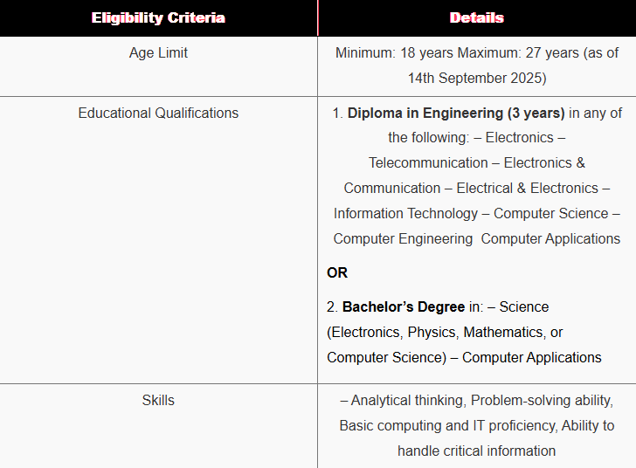The image size is (636, 468).
Task: Click the Minimum 18 years age text
Action: [394, 52]
